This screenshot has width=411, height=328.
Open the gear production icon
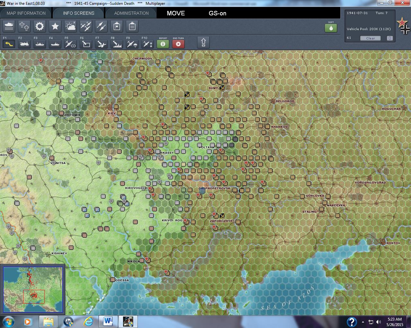point(40,26)
